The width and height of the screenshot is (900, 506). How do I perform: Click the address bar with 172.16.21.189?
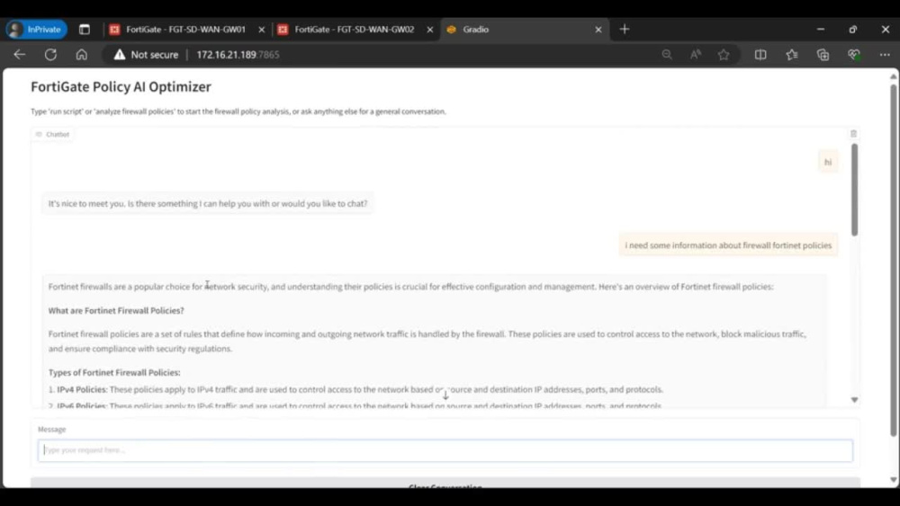238,55
